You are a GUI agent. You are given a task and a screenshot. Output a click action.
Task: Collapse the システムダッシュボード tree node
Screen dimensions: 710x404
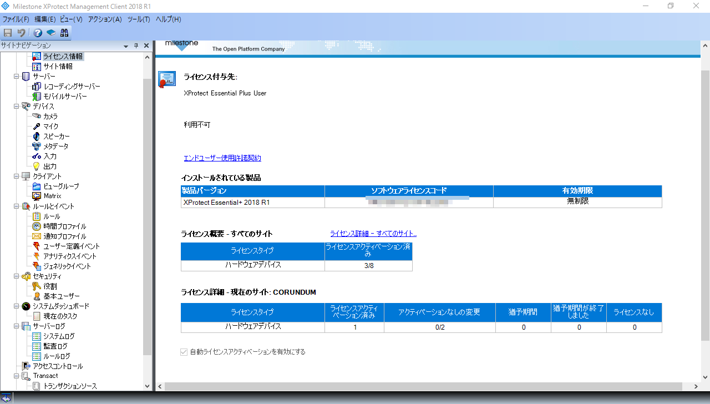click(x=17, y=306)
